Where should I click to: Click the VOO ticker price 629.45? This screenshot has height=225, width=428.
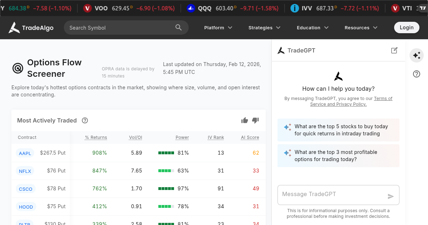(x=120, y=8)
